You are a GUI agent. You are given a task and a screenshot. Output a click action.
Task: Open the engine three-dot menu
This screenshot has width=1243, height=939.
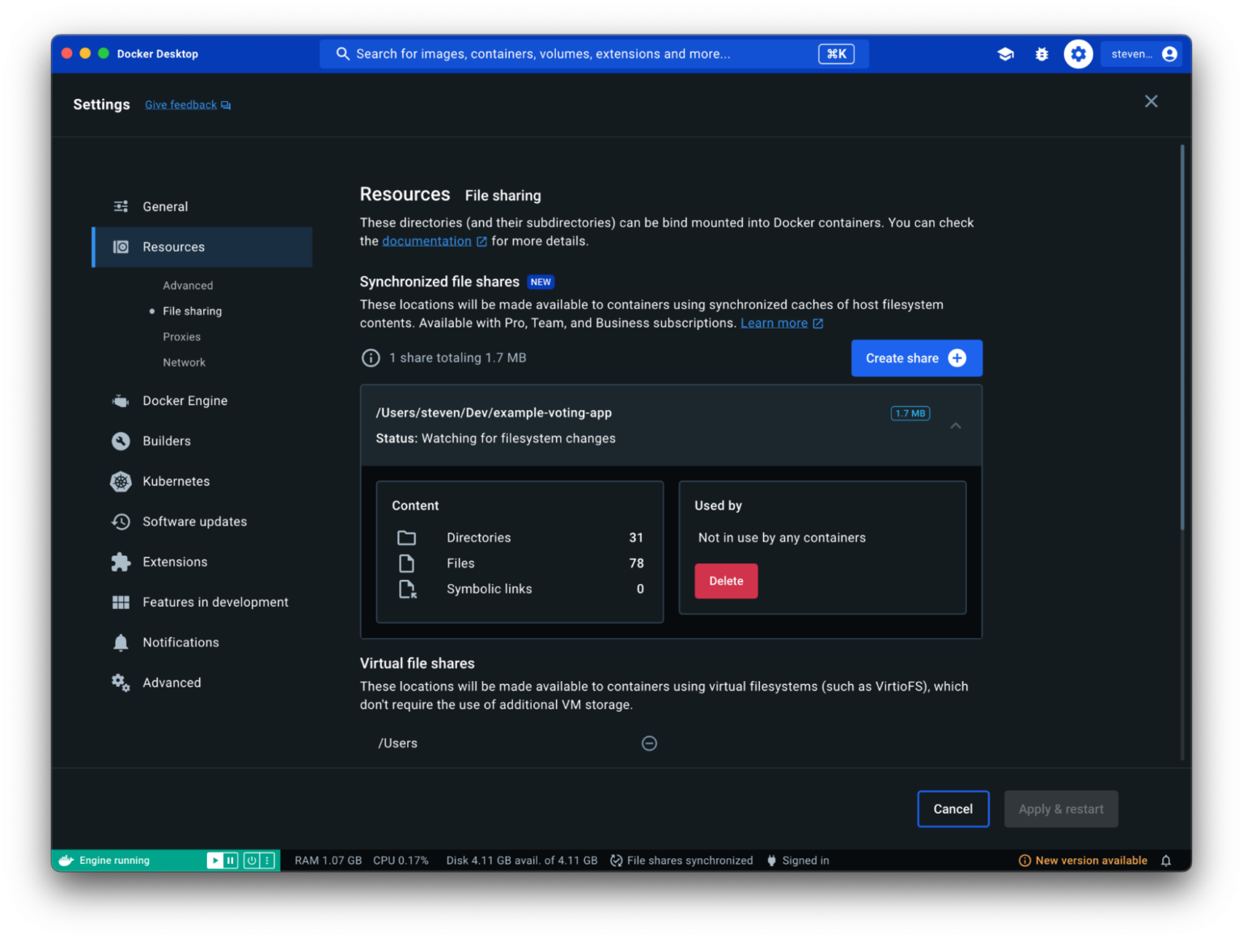(x=268, y=861)
